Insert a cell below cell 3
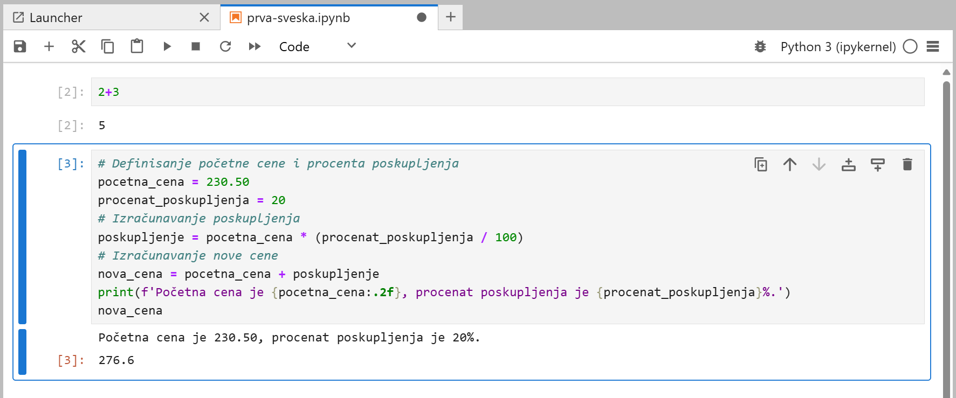This screenshot has height=398, width=956. point(878,164)
